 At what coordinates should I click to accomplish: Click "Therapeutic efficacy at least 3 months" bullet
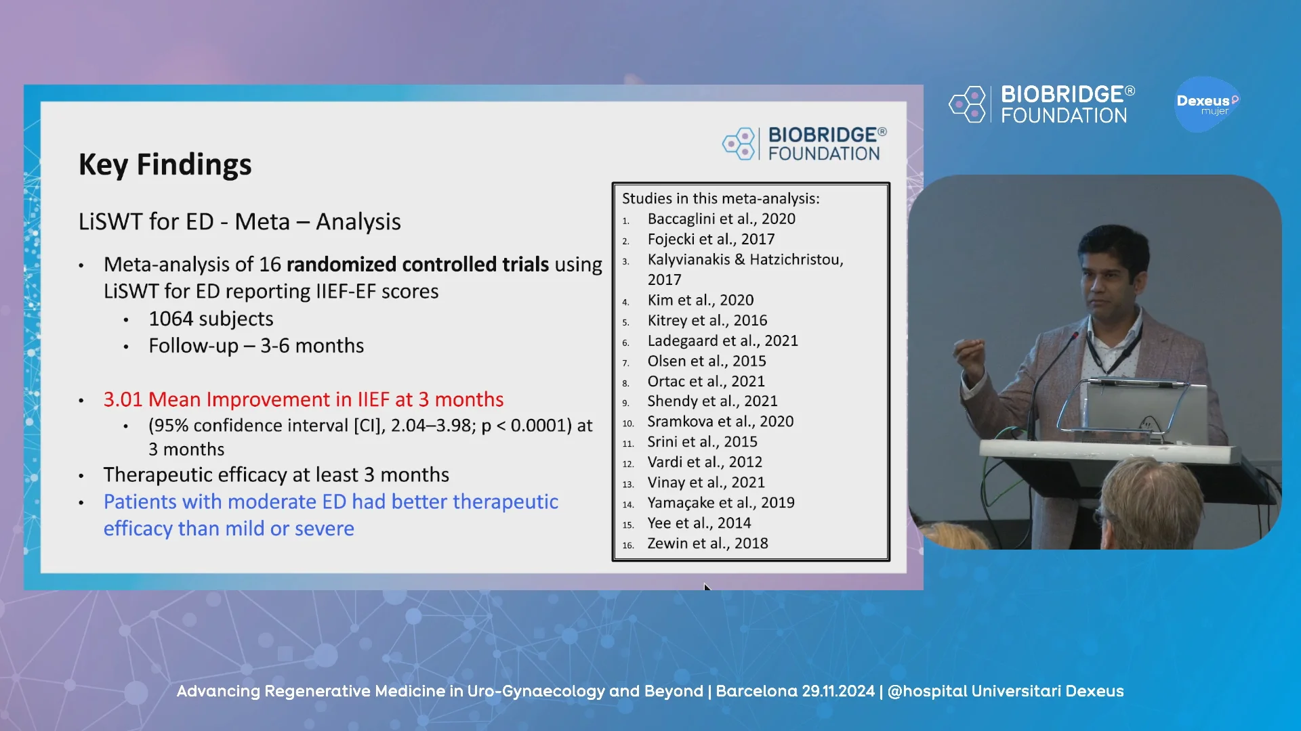(x=276, y=474)
